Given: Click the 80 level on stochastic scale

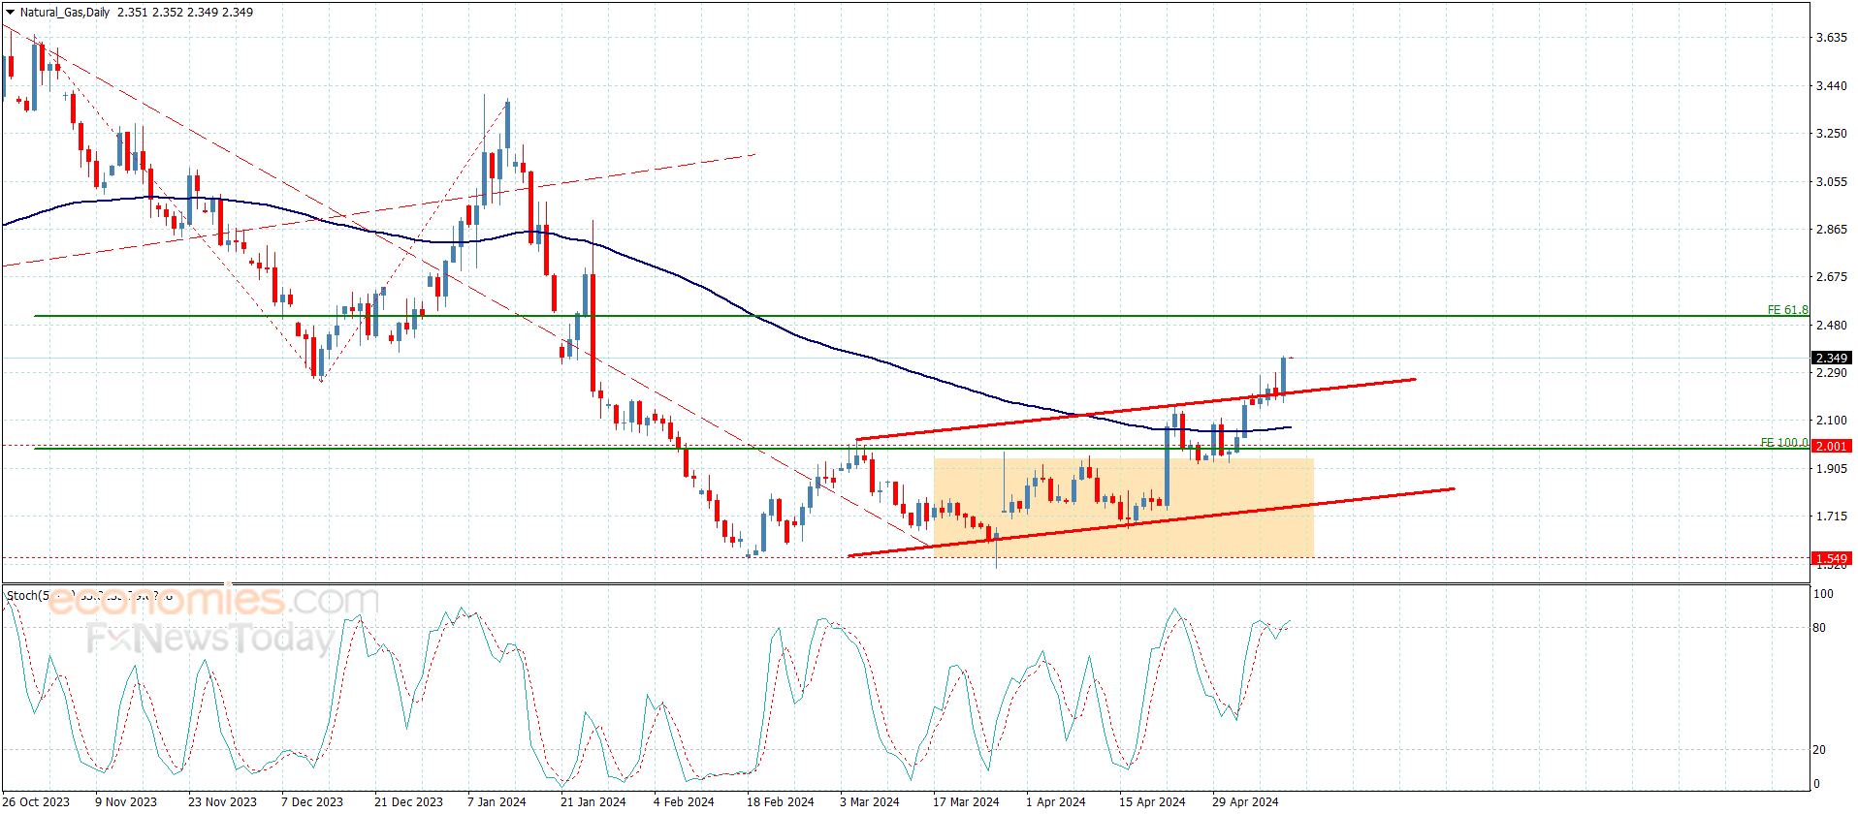Looking at the screenshot, I should tap(1819, 628).
